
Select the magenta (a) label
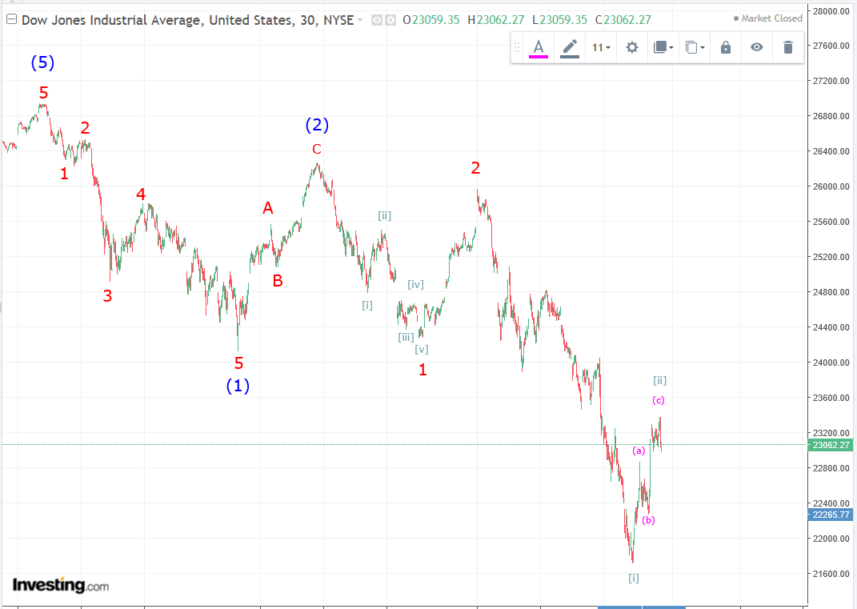click(639, 451)
